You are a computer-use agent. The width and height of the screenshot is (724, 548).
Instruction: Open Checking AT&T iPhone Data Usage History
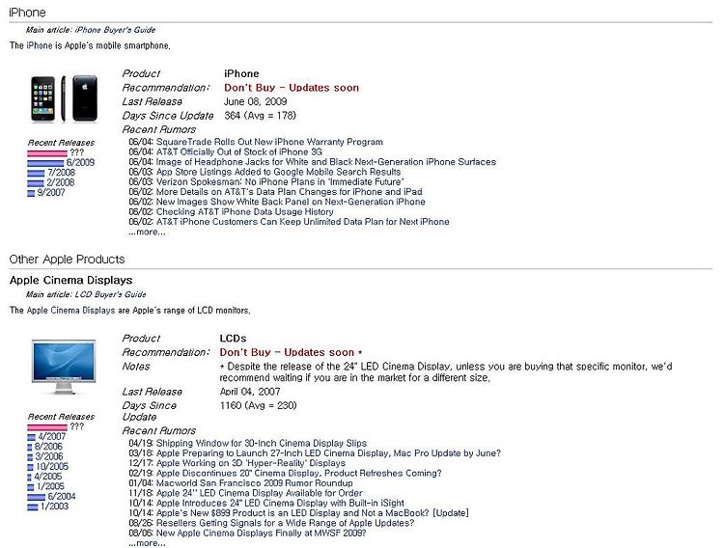[x=245, y=212]
